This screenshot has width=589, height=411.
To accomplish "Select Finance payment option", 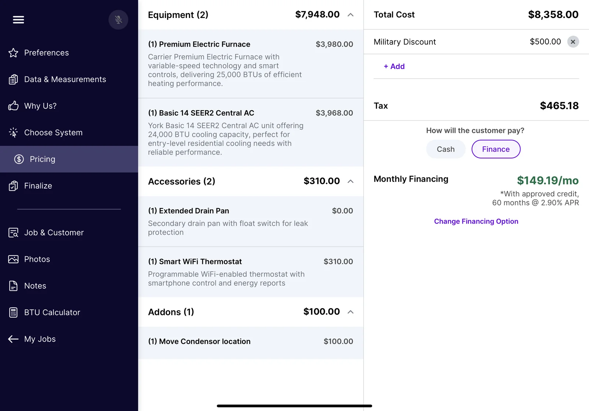I will (x=496, y=149).
